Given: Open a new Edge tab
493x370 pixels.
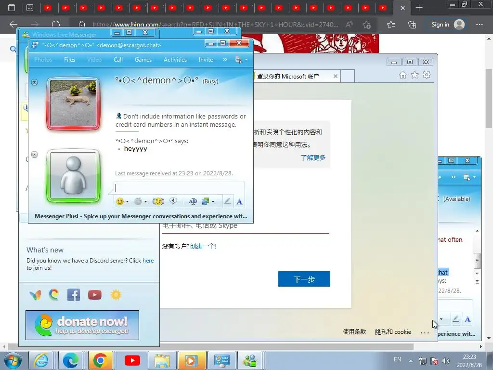Looking at the screenshot, I should (x=419, y=8).
